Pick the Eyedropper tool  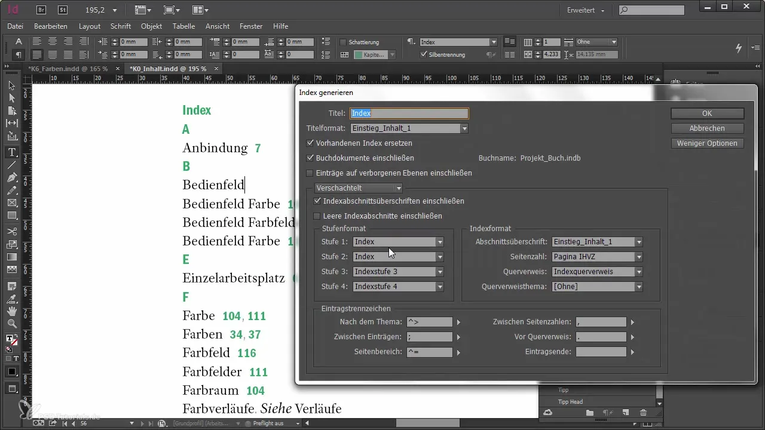11,299
